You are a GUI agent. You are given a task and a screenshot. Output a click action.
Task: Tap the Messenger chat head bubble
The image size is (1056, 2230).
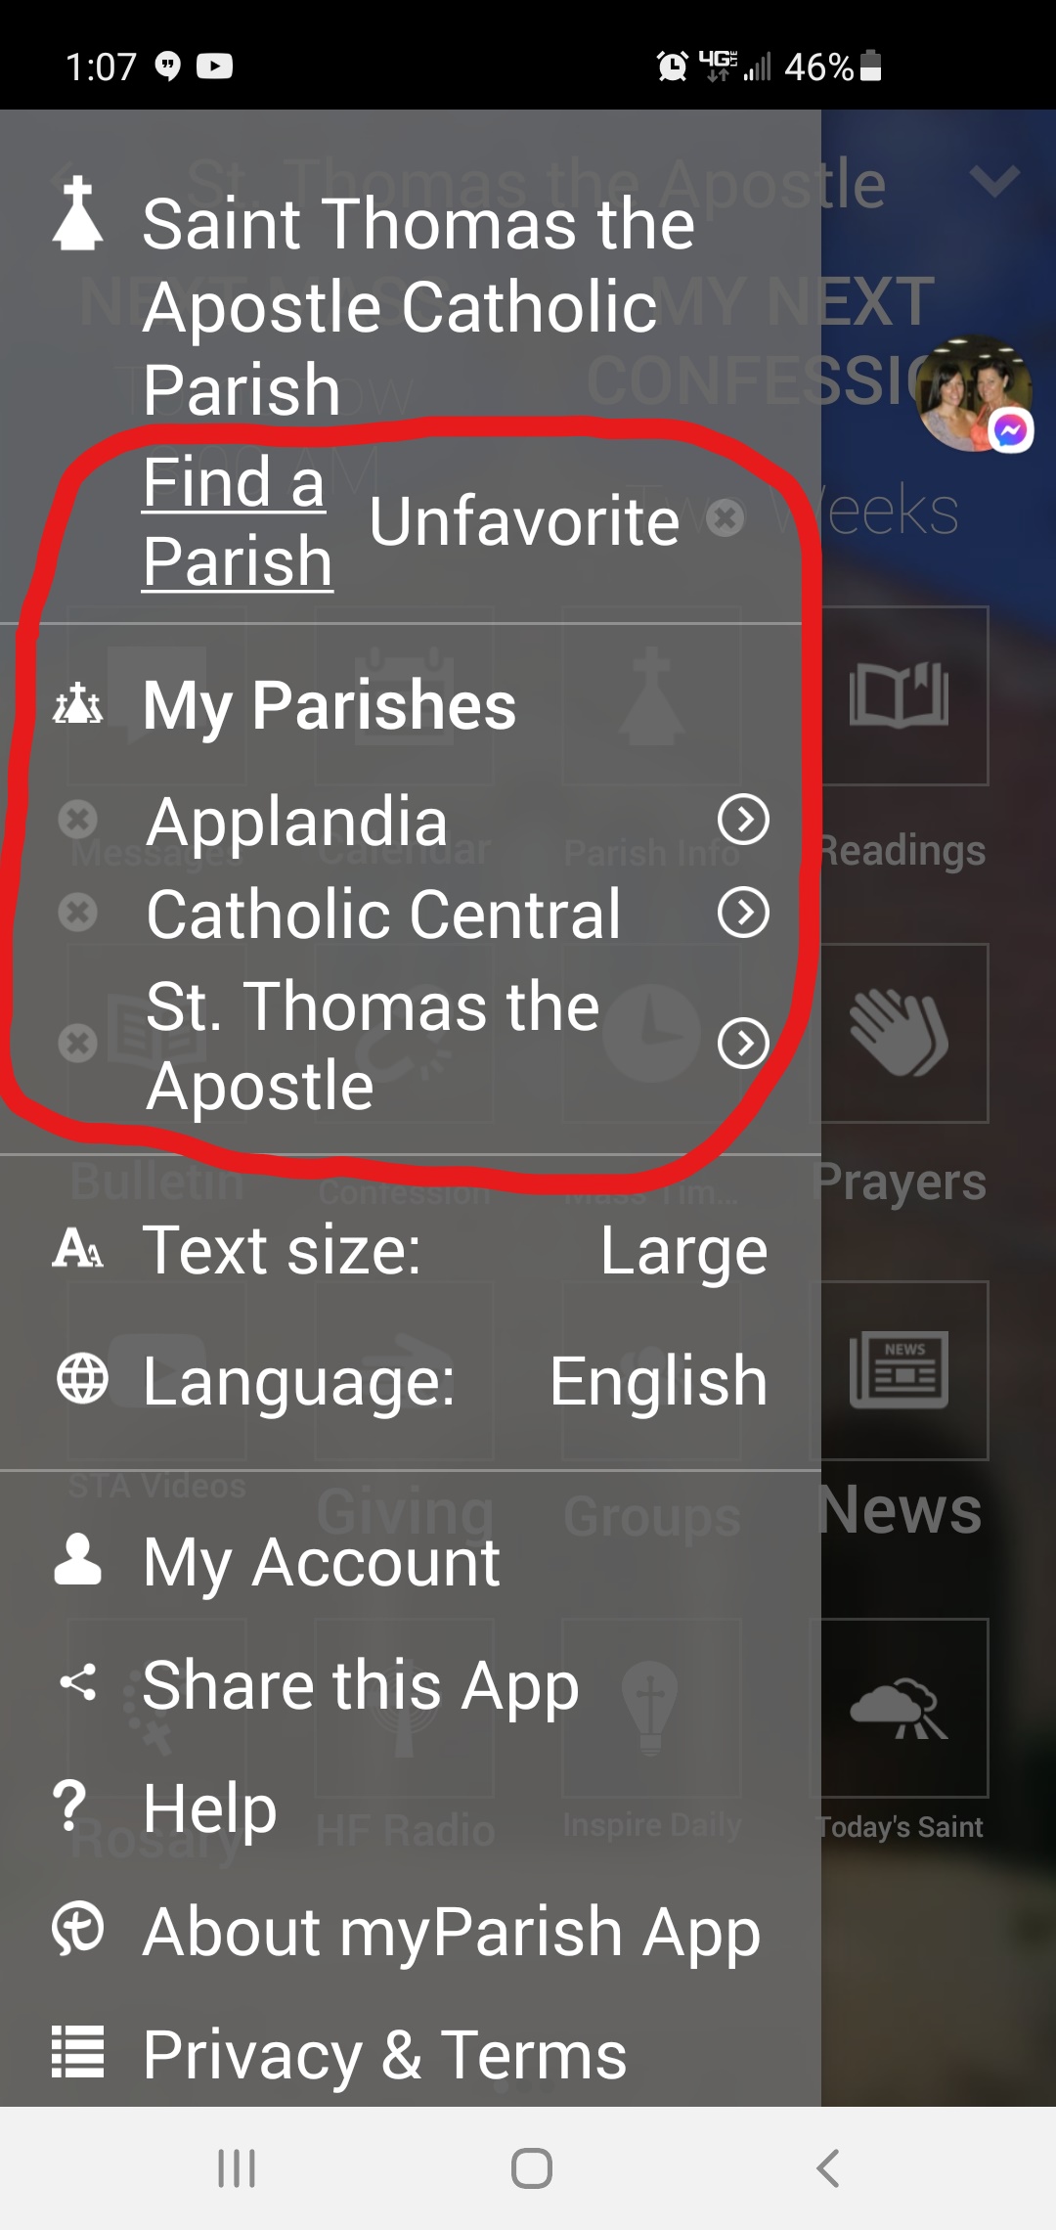(975, 395)
